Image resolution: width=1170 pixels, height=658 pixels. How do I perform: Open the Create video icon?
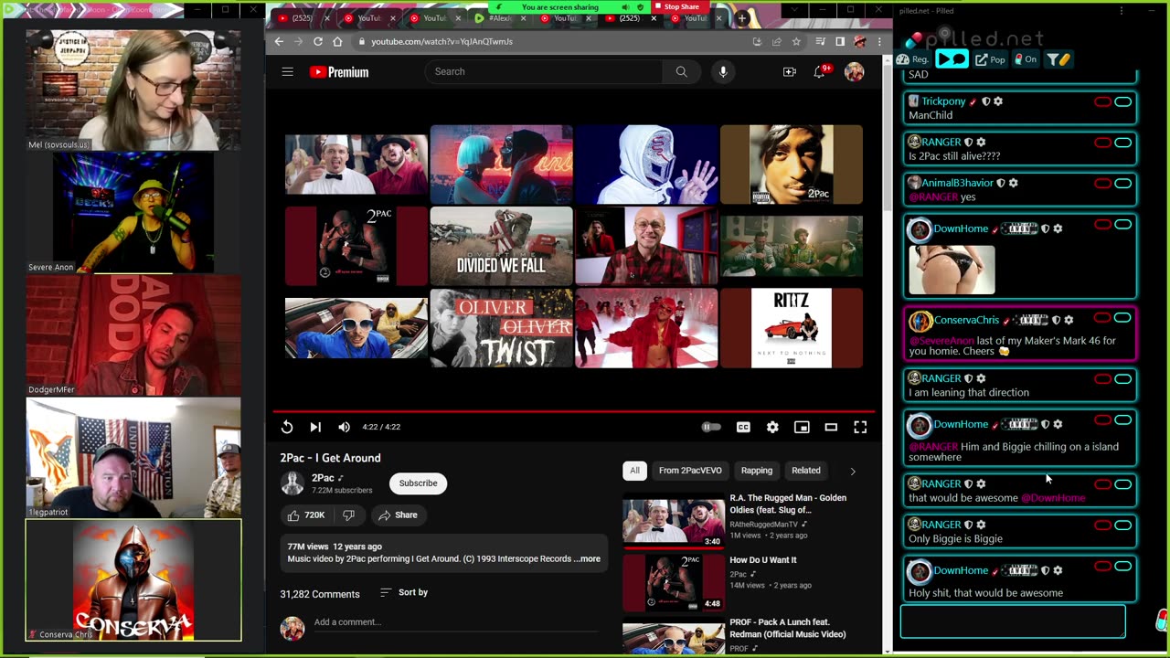[790, 71]
